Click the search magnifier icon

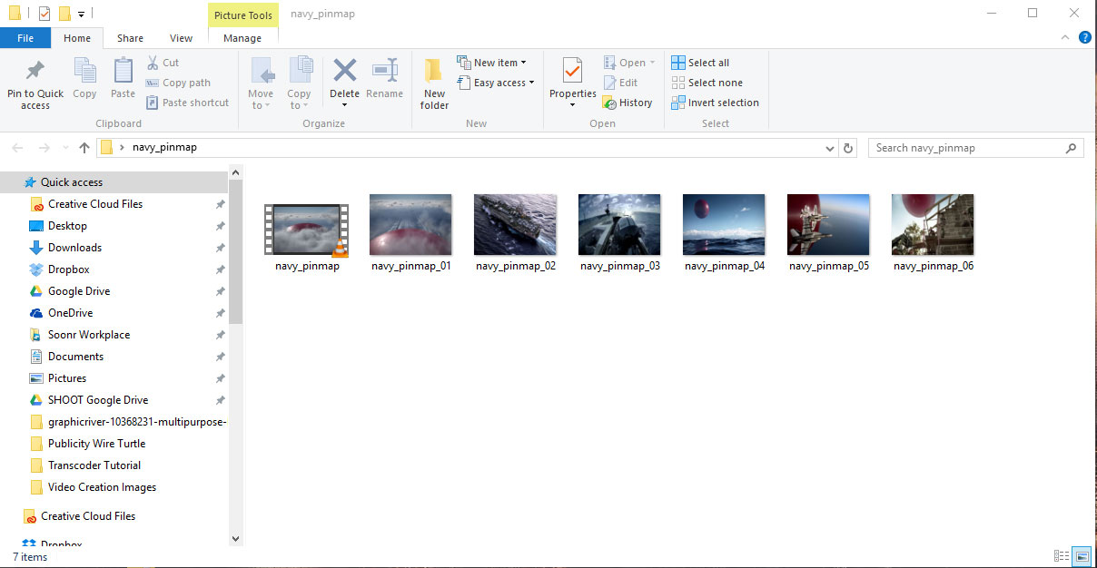pos(1072,148)
